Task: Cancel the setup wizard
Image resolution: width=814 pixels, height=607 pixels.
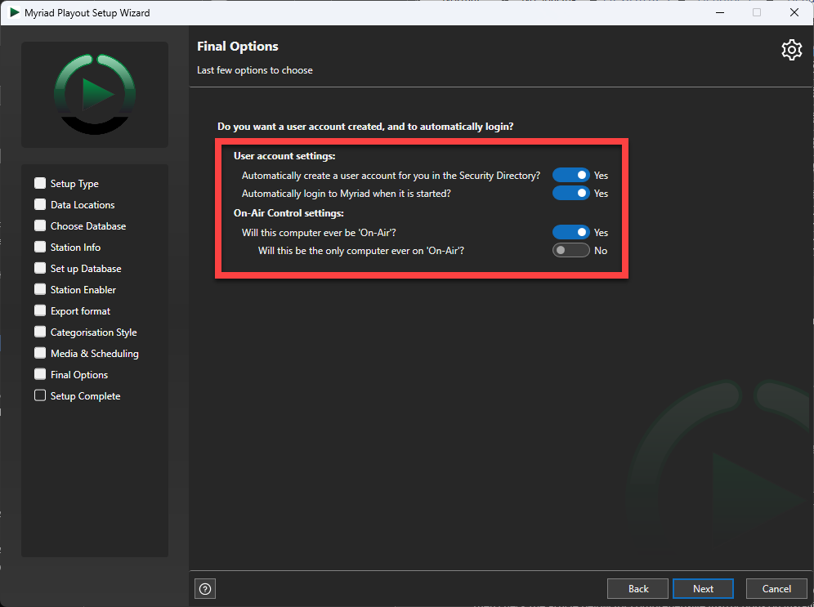Action: click(x=776, y=589)
